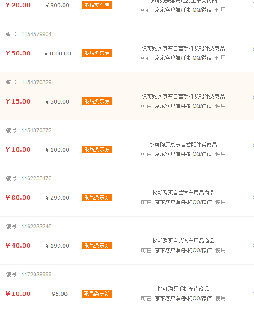This screenshot has width=254, height=311.
Task: Select coupon number 1162233245
Action: point(36,227)
